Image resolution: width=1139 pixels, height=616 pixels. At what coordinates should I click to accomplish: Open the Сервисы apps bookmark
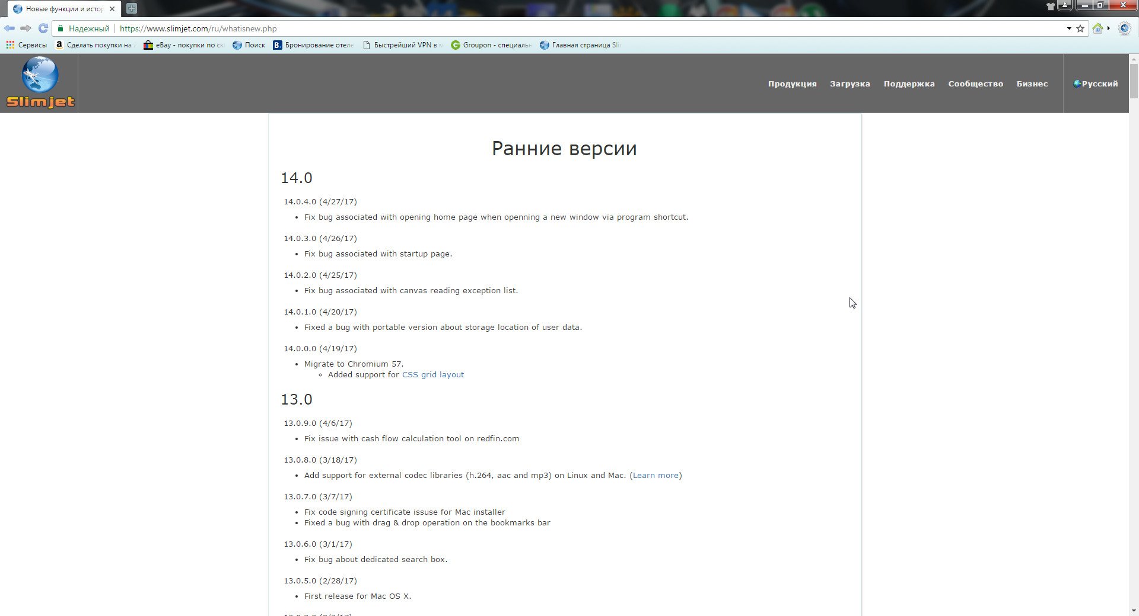pyautogui.click(x=26, y=45)
